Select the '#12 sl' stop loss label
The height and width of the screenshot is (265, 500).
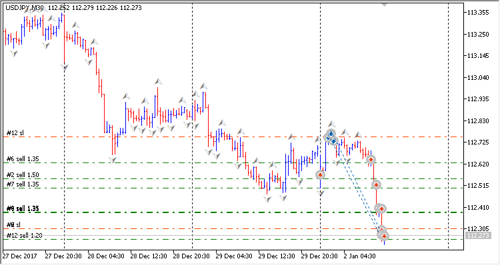[x=15, y=132]
